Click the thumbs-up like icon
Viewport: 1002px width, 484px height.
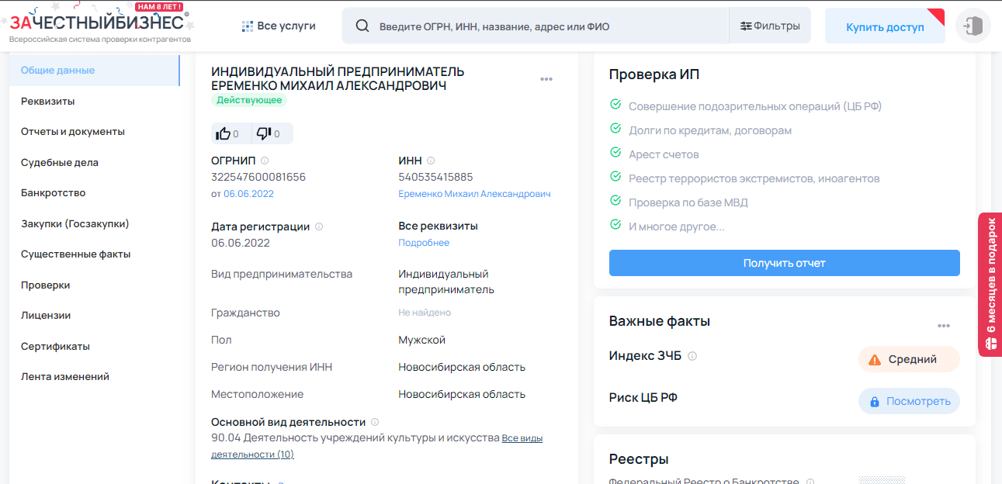224,133
